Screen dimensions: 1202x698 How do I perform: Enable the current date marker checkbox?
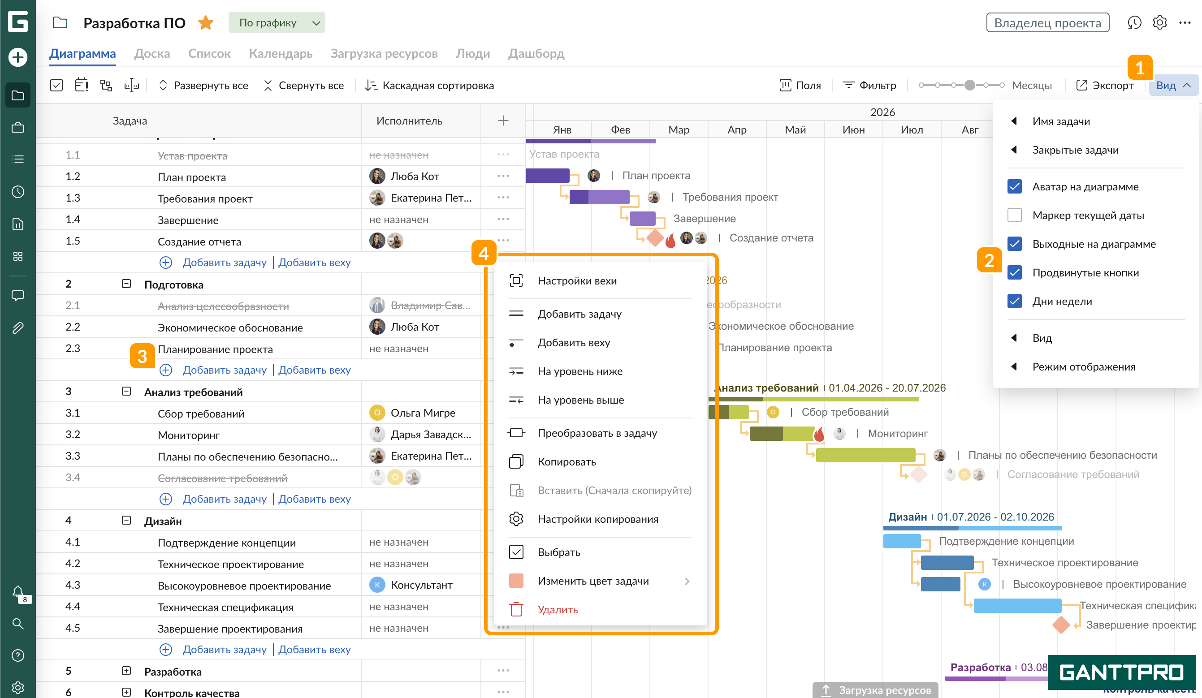1014,215
